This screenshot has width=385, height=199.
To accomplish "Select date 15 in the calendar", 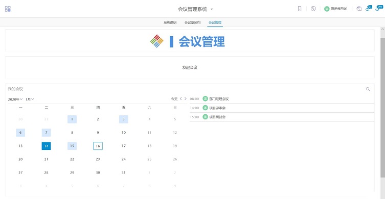I will click(x=72, y=146).
